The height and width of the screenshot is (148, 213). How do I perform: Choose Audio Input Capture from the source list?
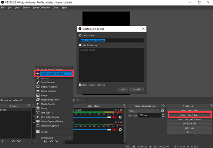coord(51,69)
